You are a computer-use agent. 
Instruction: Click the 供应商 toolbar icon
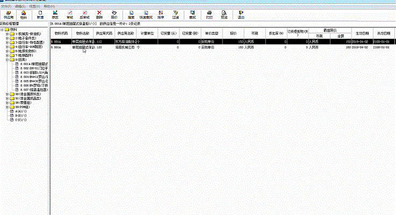[x=9, y=15]
